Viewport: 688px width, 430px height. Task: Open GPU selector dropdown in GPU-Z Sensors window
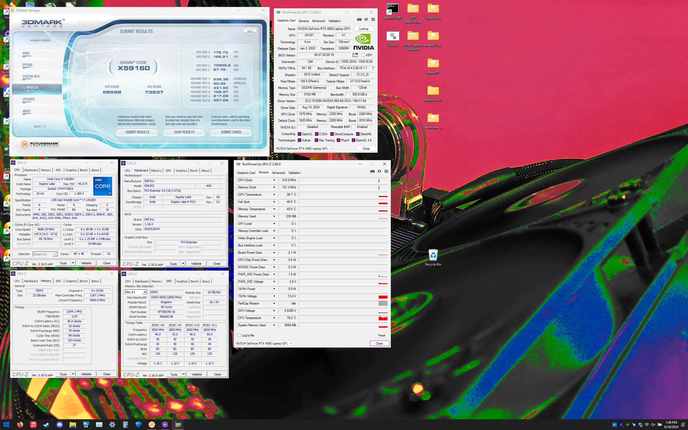click(x=264, y=343)
